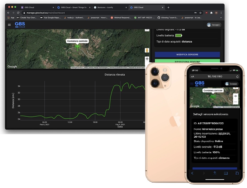Tap the Safari tabs icon on phone
This screenshot has width=247, height=188.
237,173
